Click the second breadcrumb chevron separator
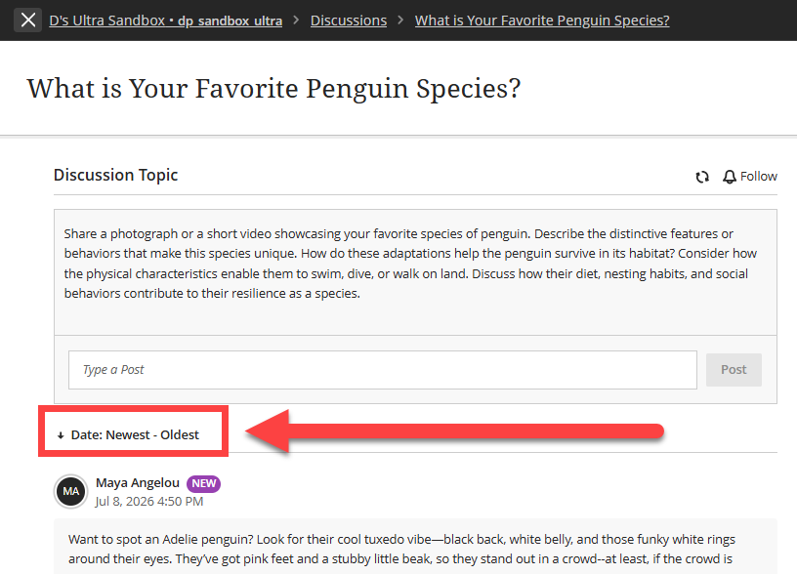The width and height of the screenshot is (797, 574). (x=401, y=20)
